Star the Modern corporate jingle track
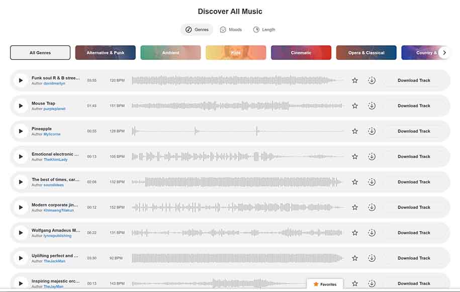This screenshot has width=460, height=292. [x=355, y=207]
